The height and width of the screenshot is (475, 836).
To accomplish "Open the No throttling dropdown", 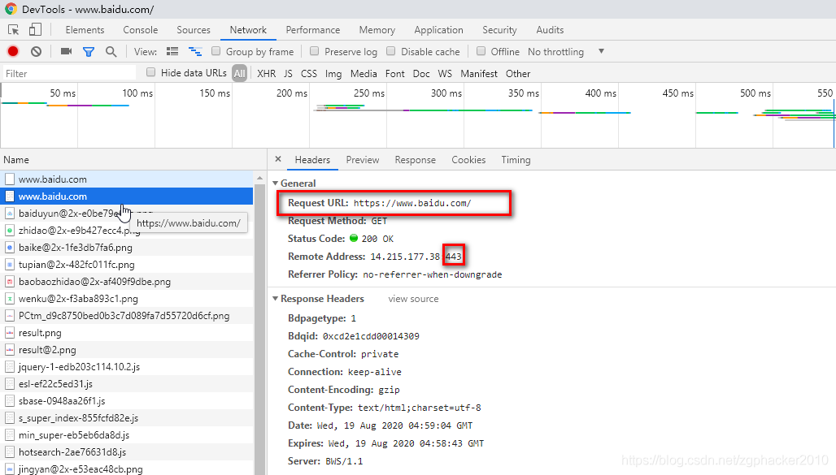I will 566,52.
